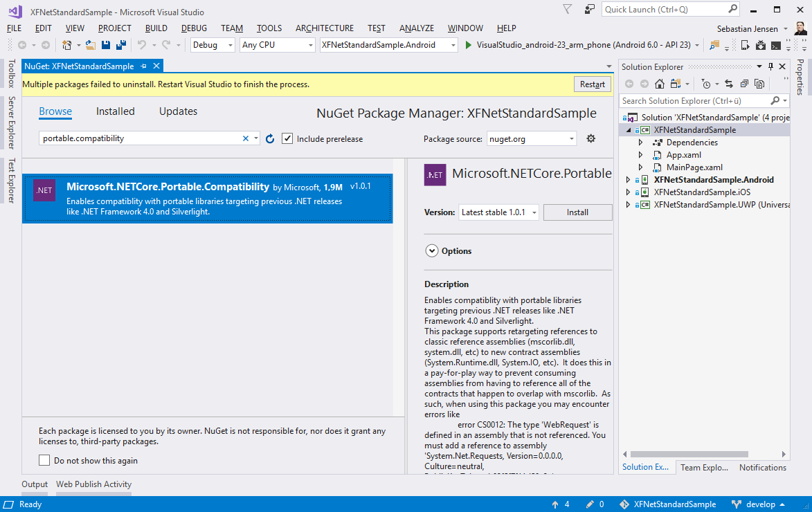Click Collapse All in Solution Explorer

[x=744, y=84]
